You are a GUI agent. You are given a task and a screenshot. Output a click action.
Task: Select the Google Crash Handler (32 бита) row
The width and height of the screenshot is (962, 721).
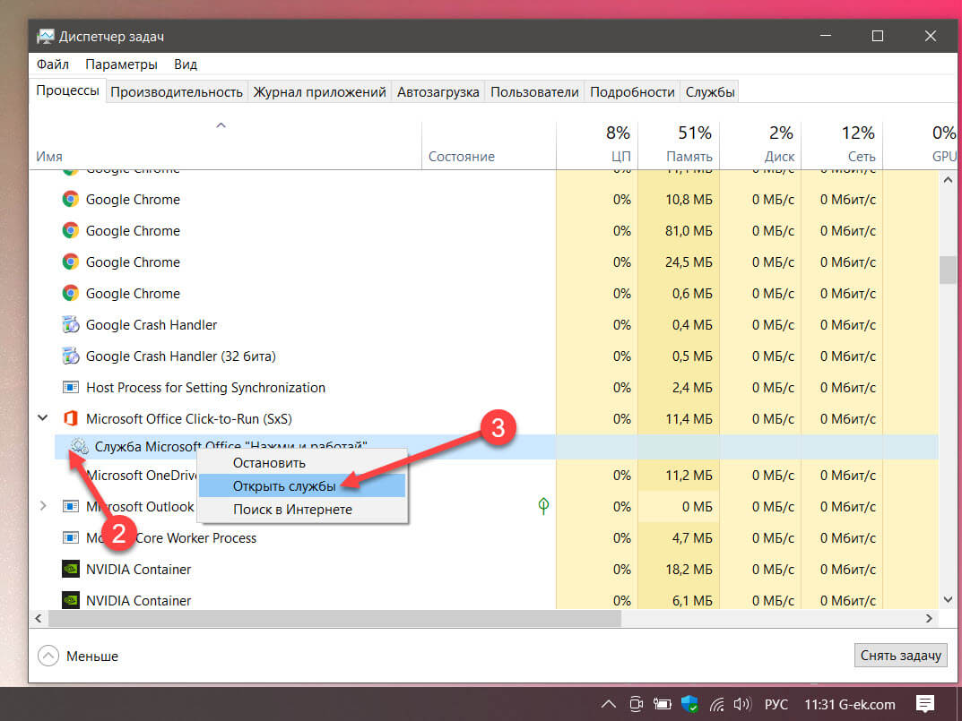pyautogui.click(x=483, y=356)
